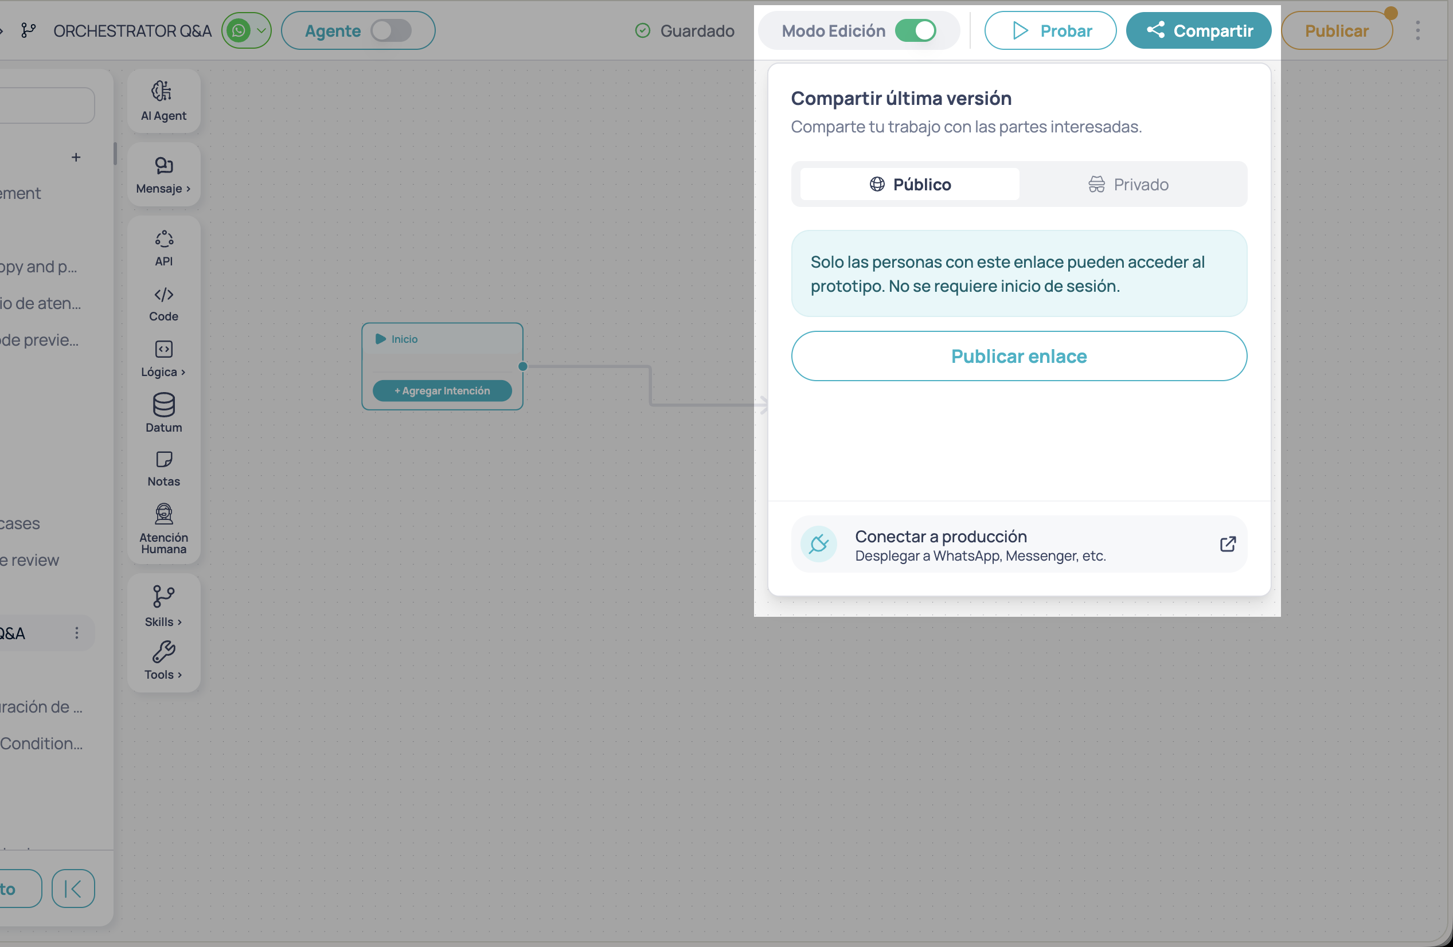Select the AI Agent node tool
Screen dimensions: 1453x947
click(163, 100)
